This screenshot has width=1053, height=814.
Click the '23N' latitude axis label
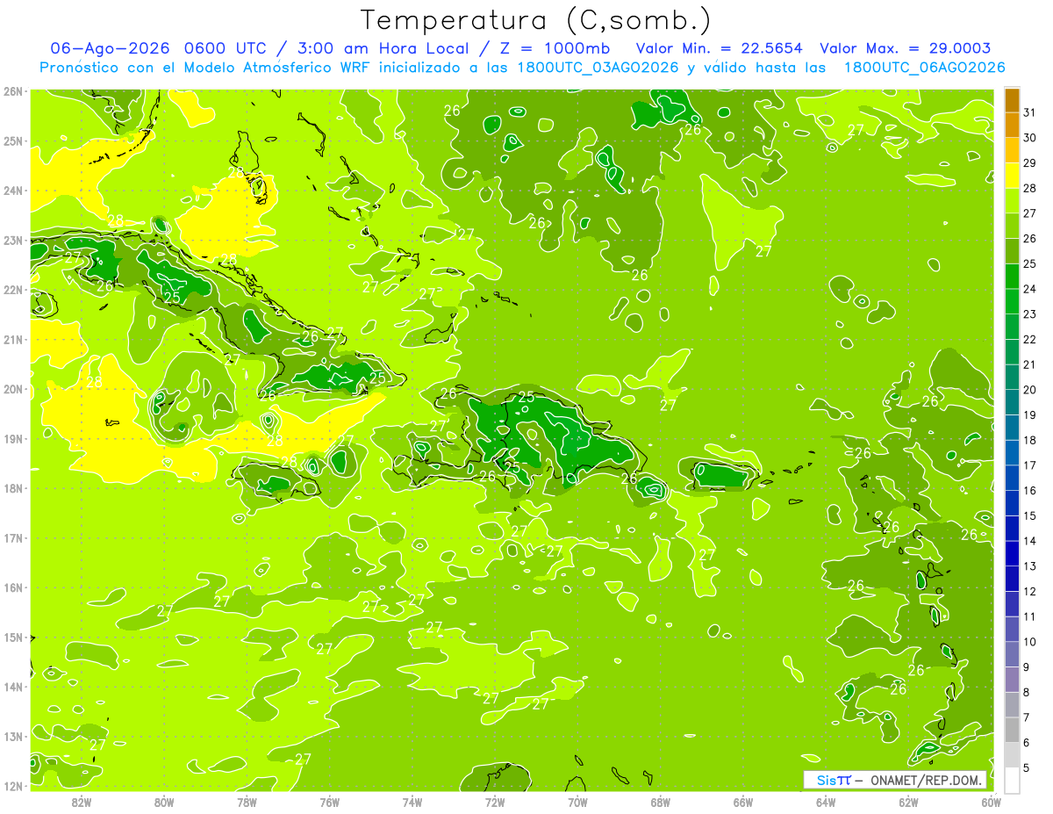point(13,241)
